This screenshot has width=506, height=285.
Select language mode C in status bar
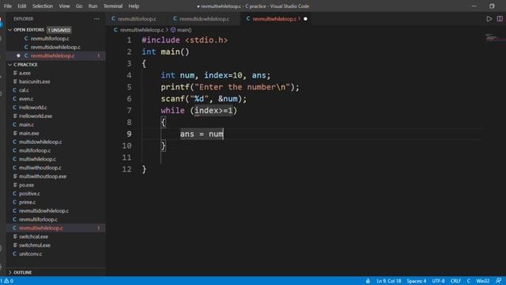tap(469, 281)
